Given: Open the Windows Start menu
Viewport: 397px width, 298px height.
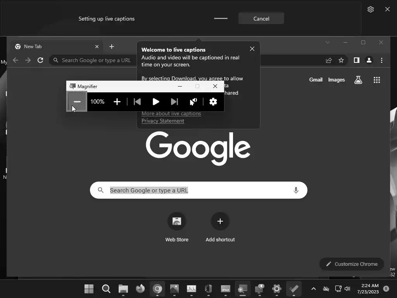Looking at the screenshot, I should coord(89,289).
